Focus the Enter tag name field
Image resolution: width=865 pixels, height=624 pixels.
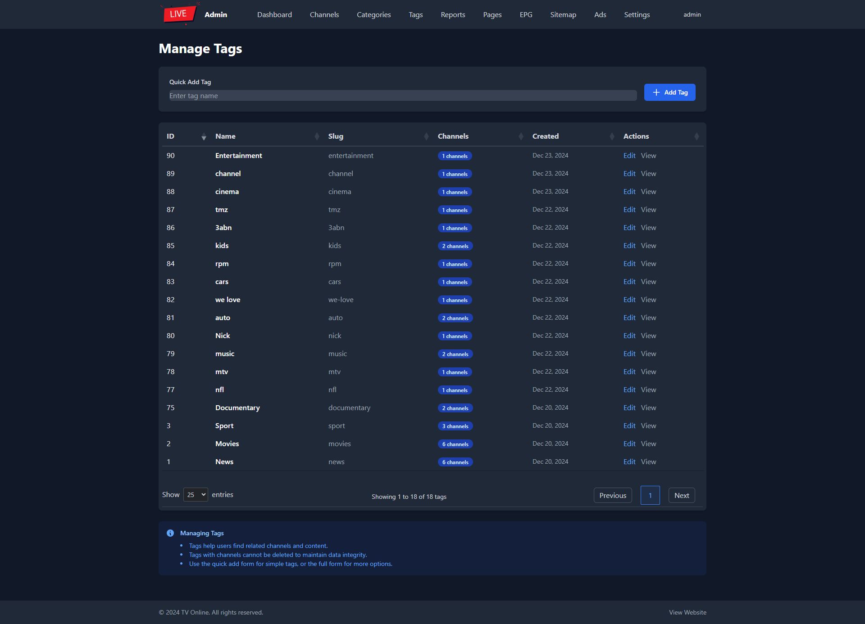click(402, 95)
